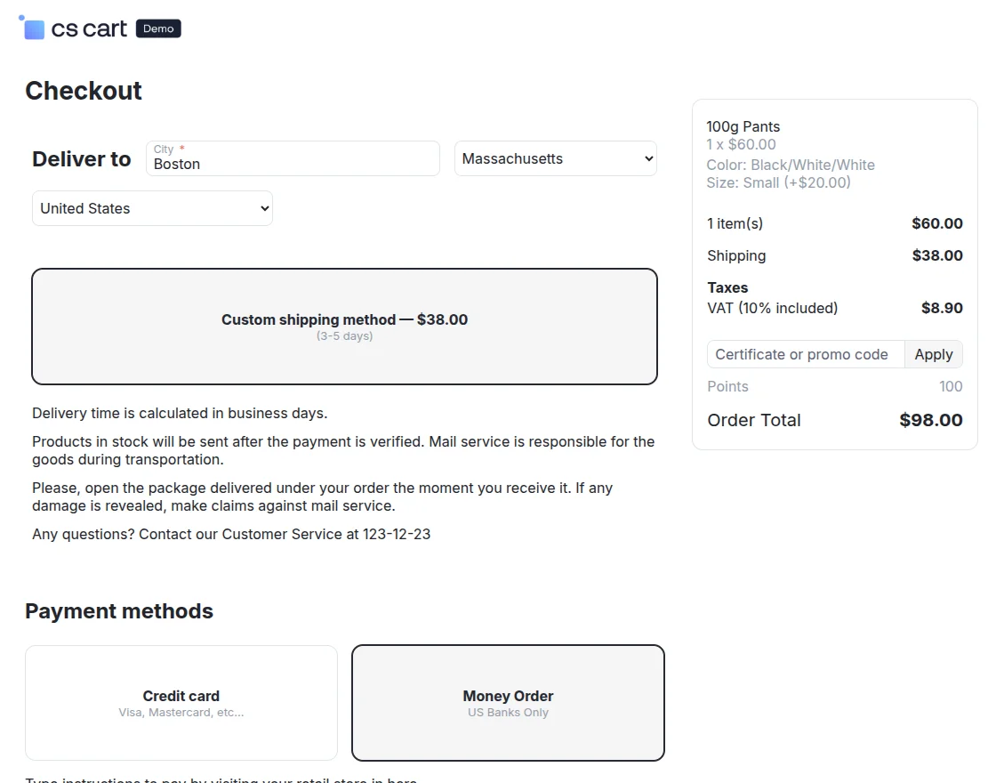Image resolution: width=996 pixels, height=783 pixels.
Task: Click the 100g Pants product name
Action: [x=743, y=126]
